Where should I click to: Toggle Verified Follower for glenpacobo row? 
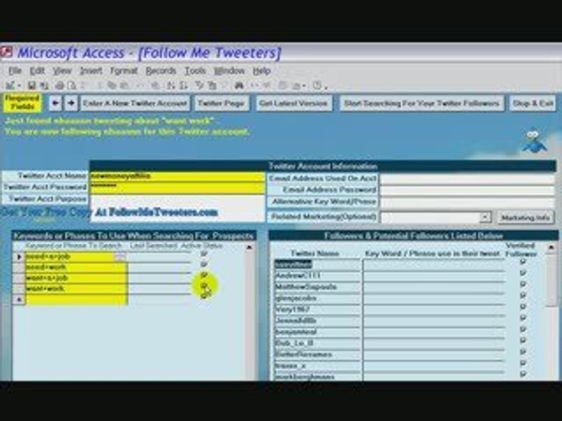point(523,295)
